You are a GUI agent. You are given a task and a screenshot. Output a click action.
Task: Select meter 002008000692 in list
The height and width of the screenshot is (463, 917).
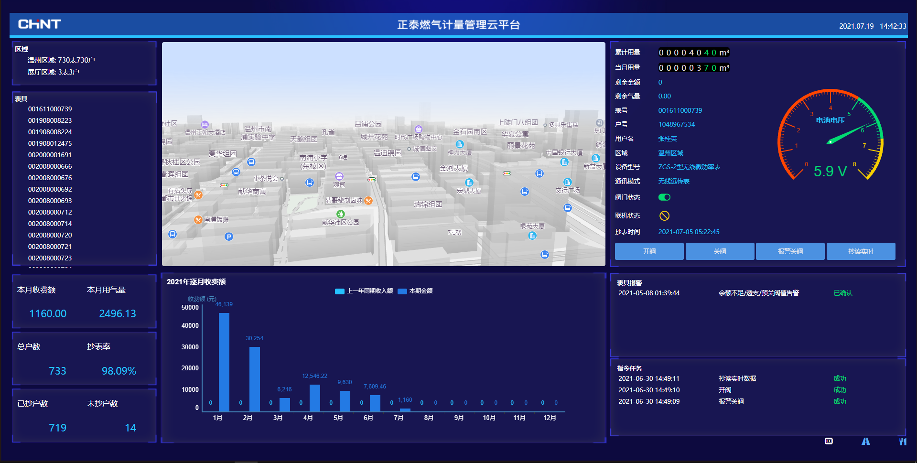pyautogui.click(x=50, y=189)
